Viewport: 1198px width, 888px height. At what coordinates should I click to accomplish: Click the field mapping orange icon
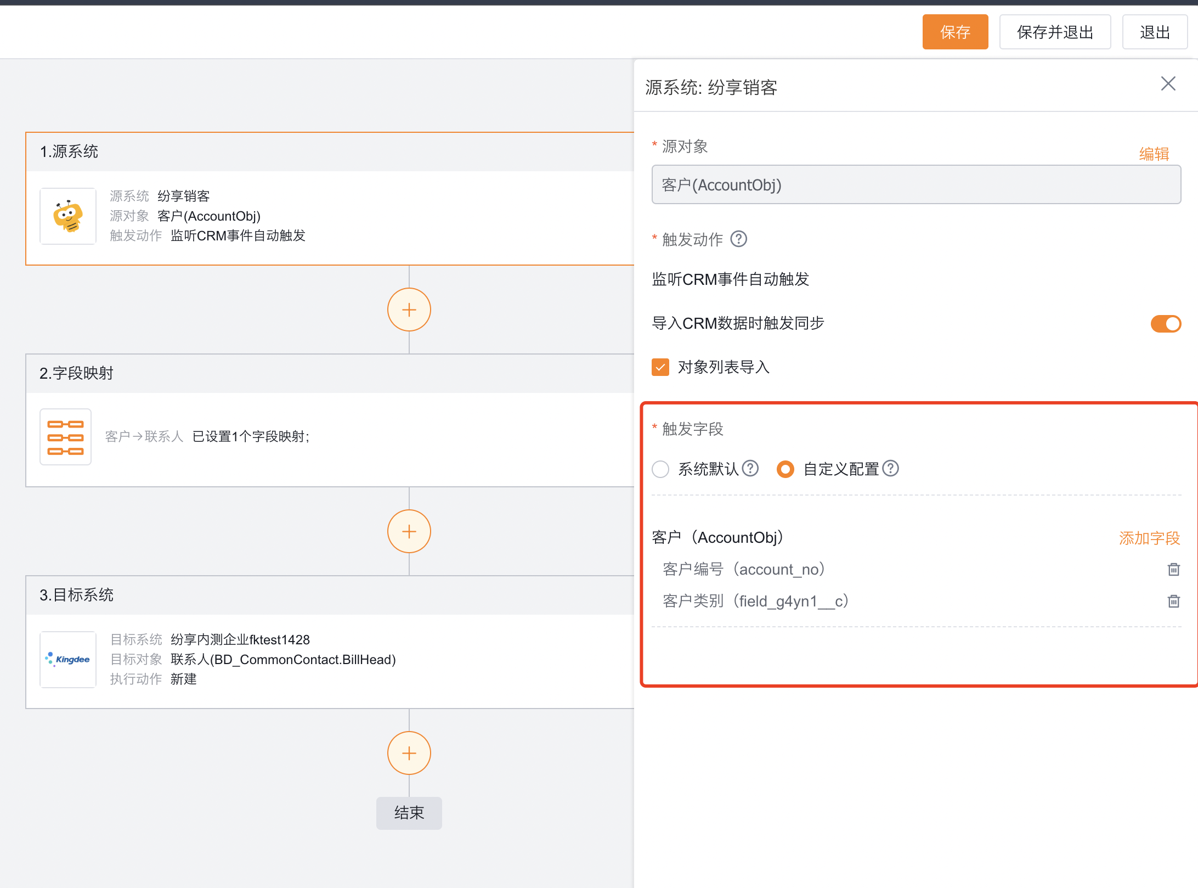click(x=65, y=437)
